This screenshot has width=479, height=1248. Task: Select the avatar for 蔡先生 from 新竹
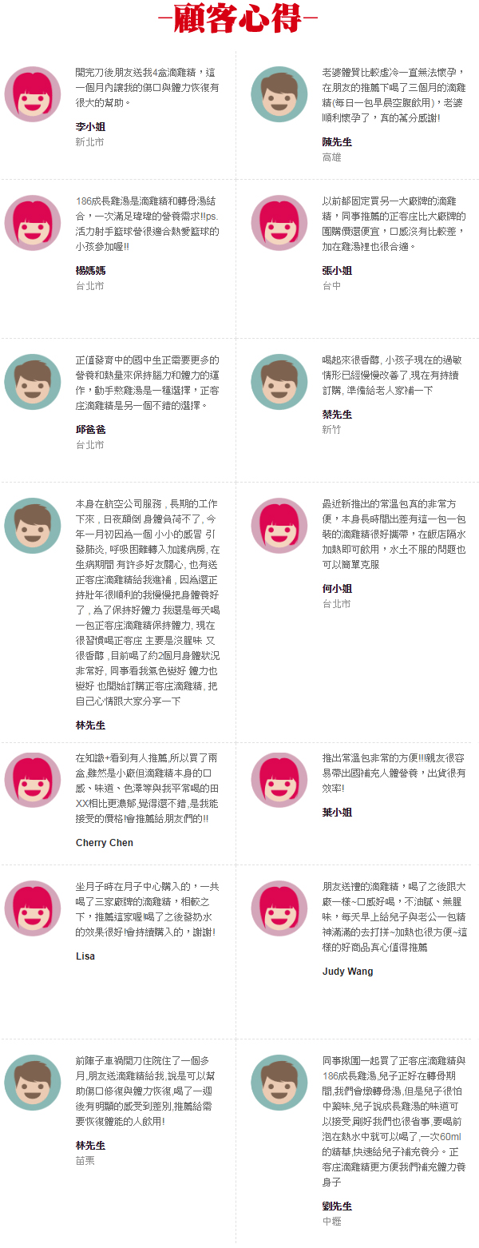coord(279,383)
